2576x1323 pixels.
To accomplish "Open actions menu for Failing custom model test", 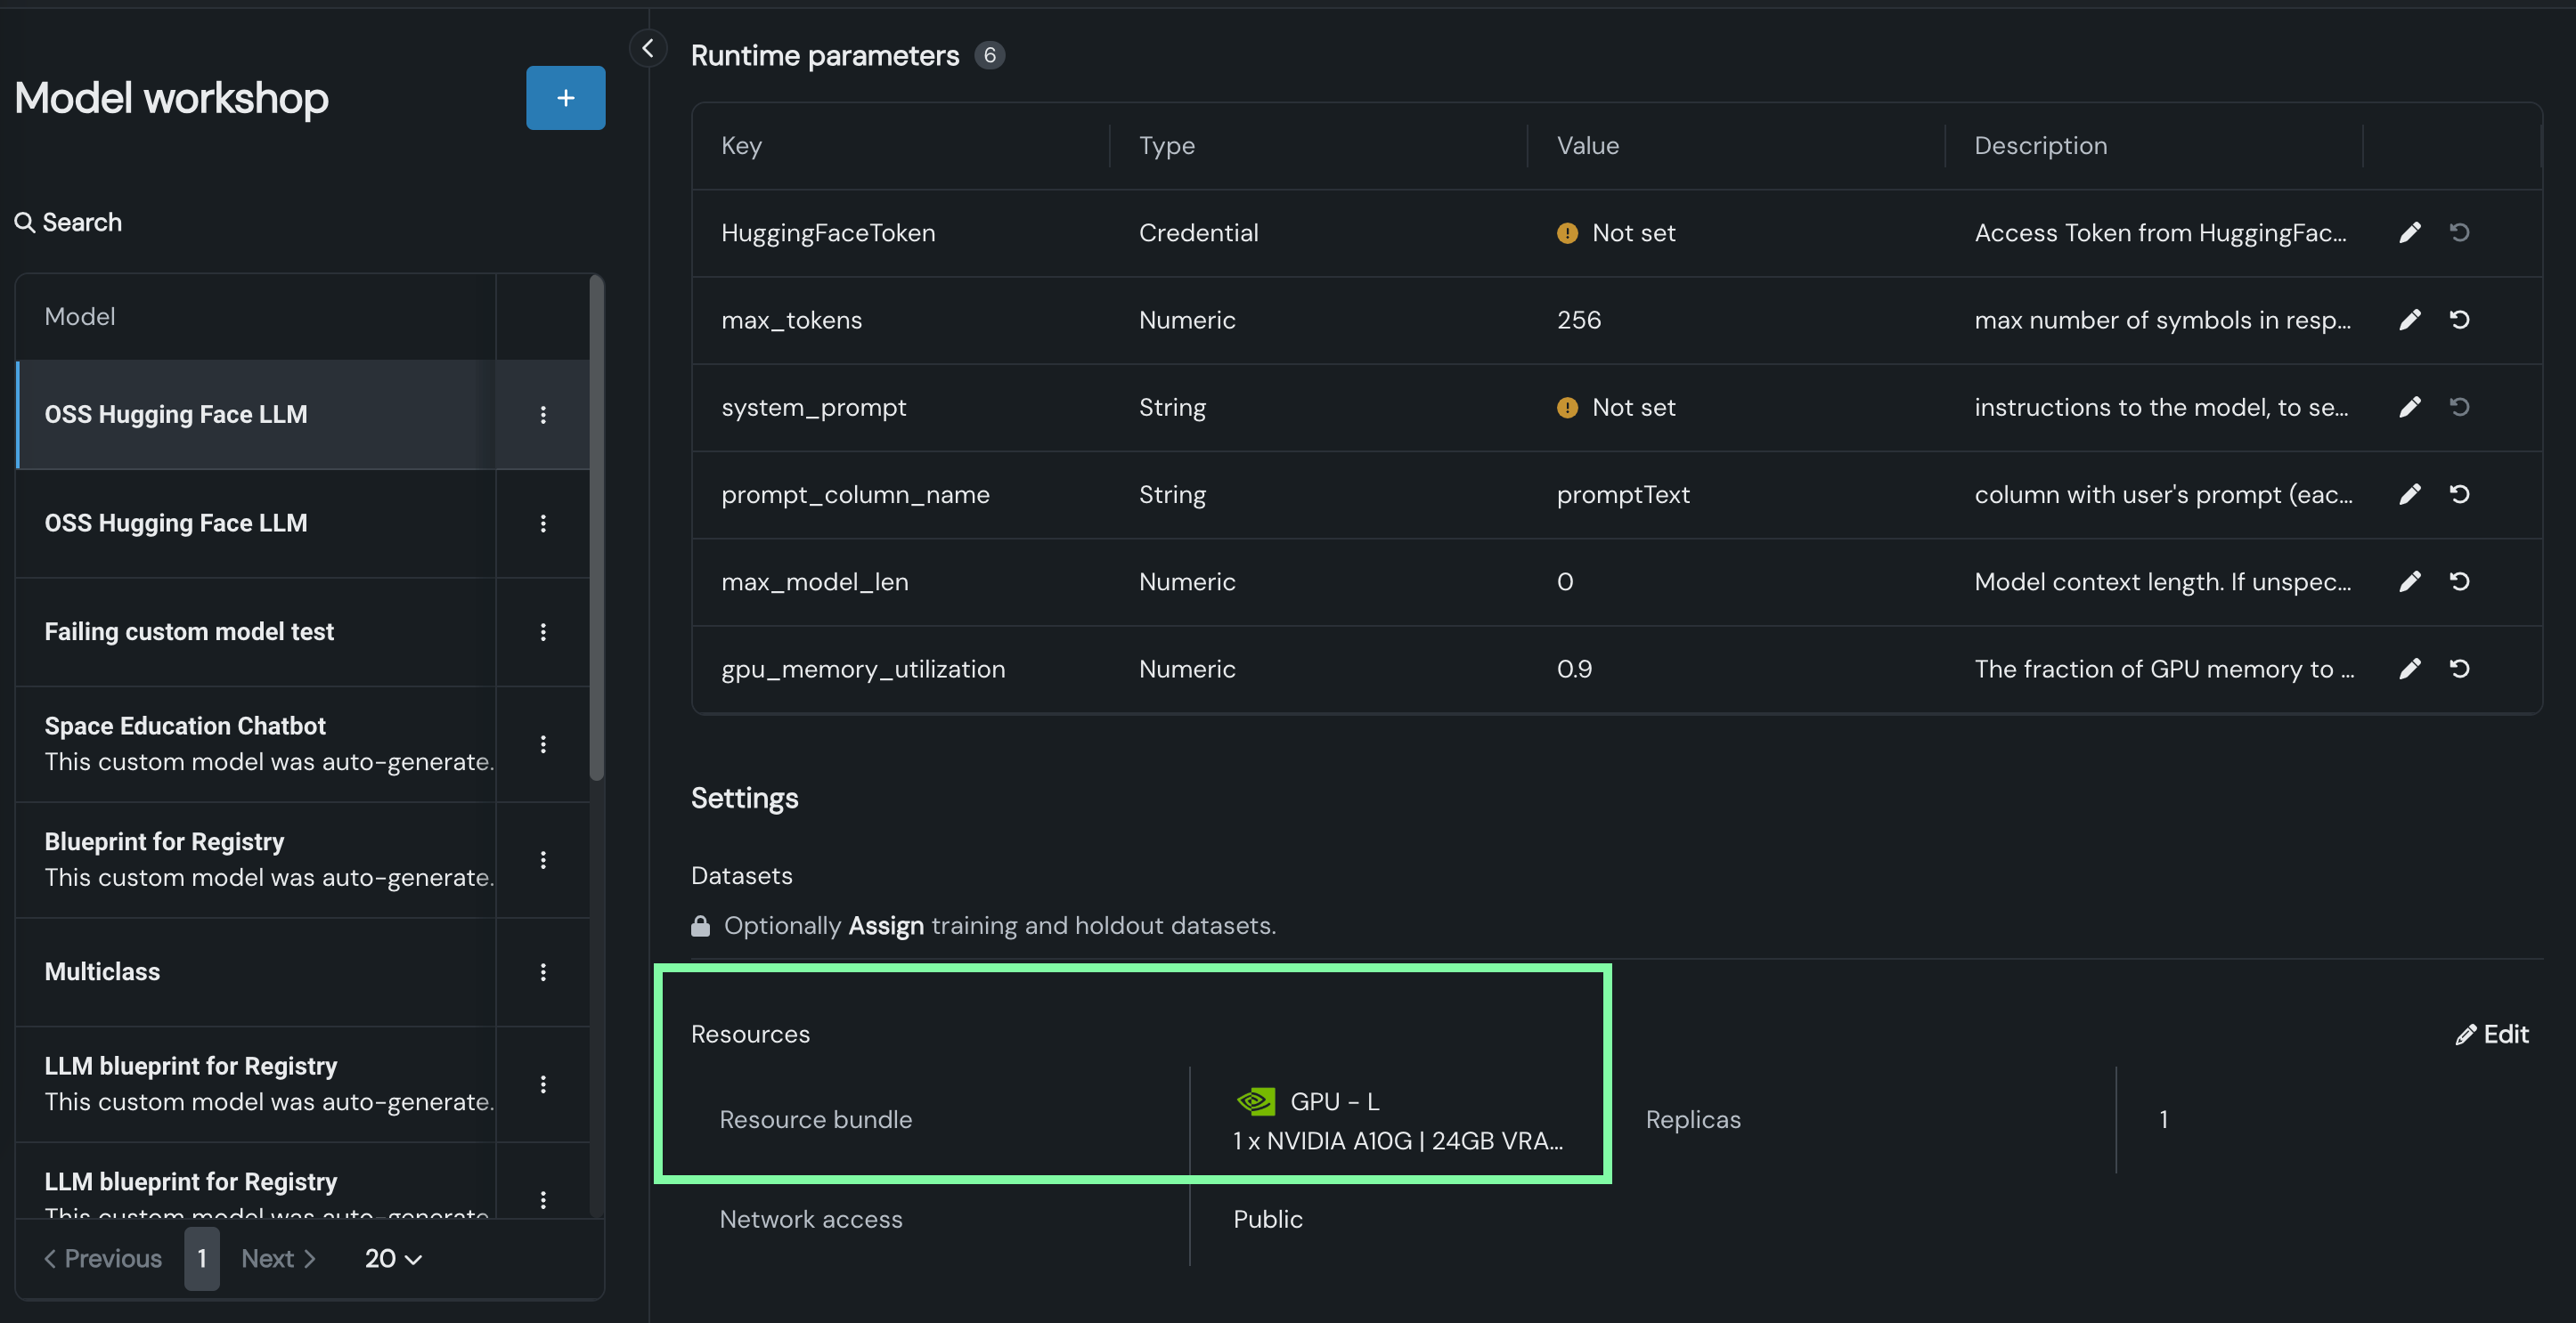I will 543,631.
